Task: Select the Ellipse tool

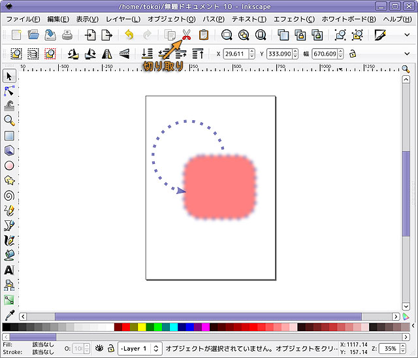Action: tap(9, 165)
